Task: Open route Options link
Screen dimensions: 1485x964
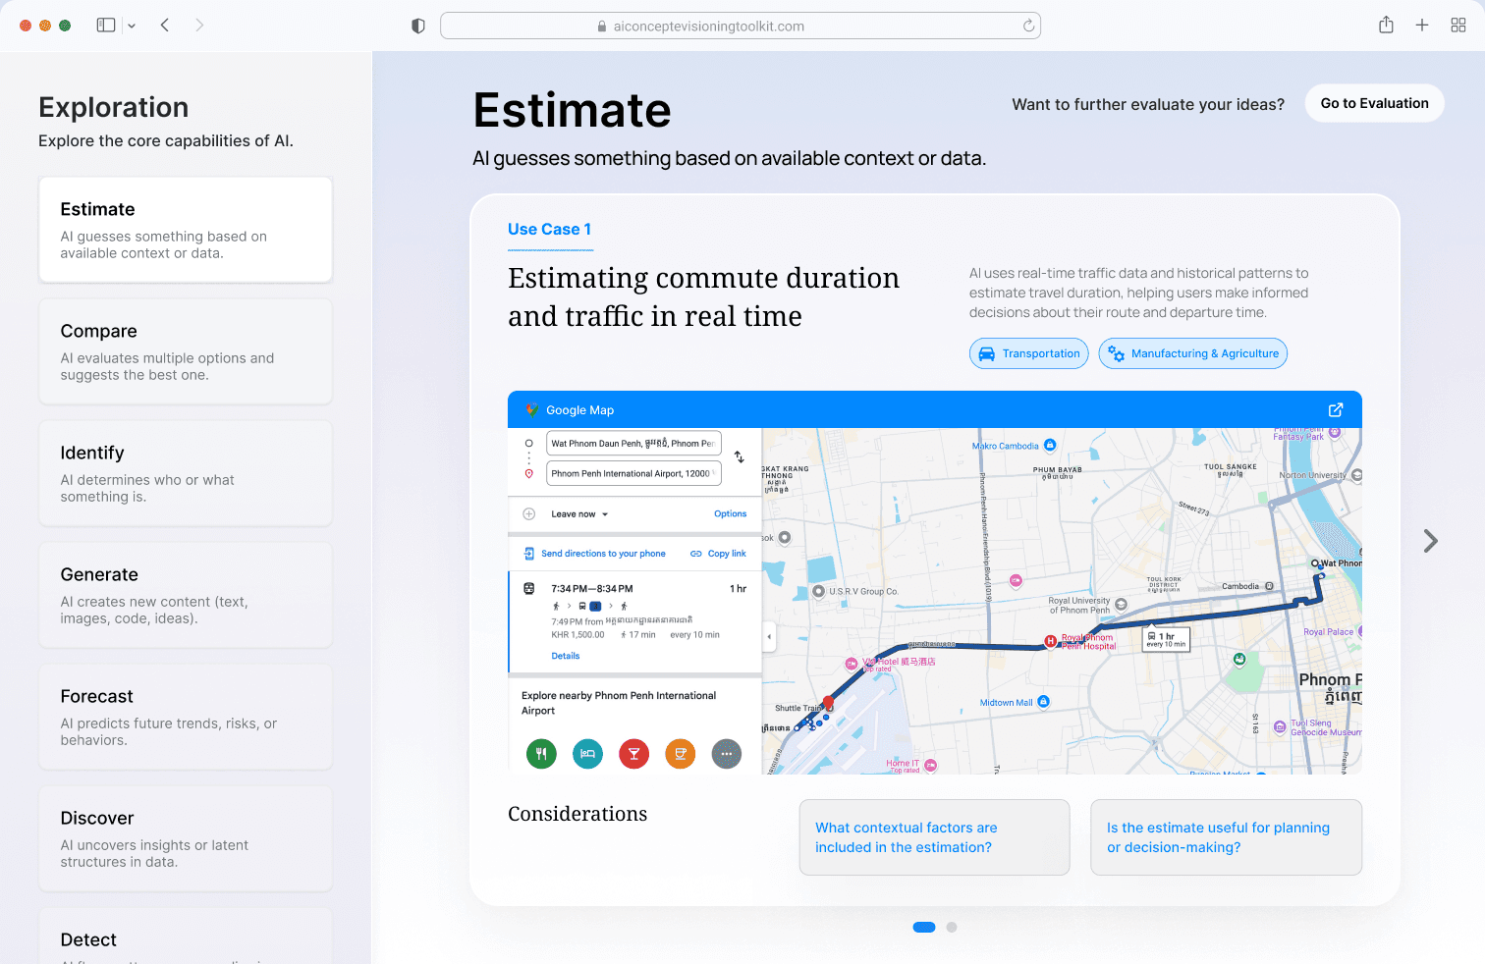Action: (730, 514)
